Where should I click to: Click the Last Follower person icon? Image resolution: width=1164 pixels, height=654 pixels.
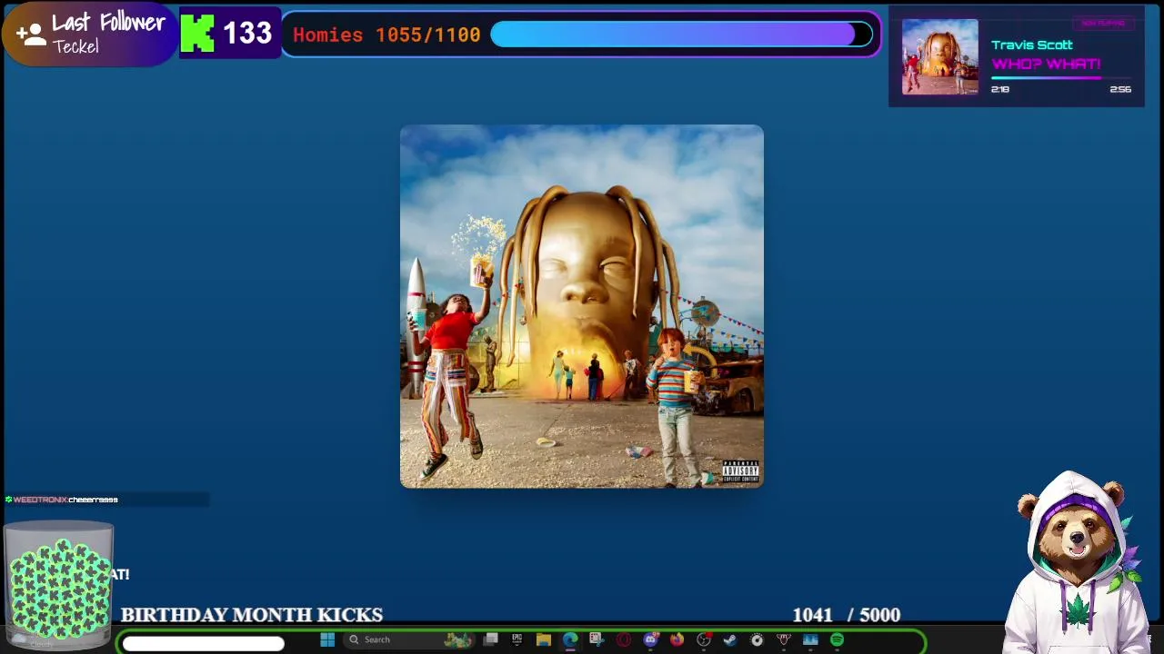(x=30, y=35)
